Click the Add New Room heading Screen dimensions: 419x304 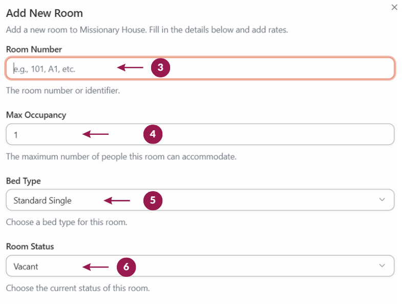(45, 13)
